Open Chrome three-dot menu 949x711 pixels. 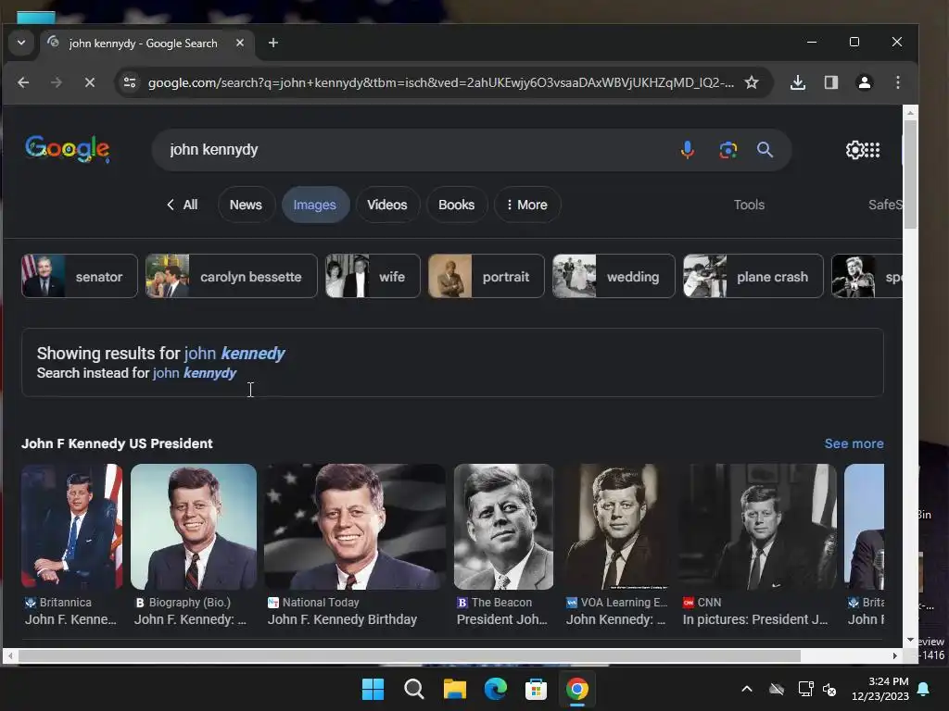[x=897, y=82]
